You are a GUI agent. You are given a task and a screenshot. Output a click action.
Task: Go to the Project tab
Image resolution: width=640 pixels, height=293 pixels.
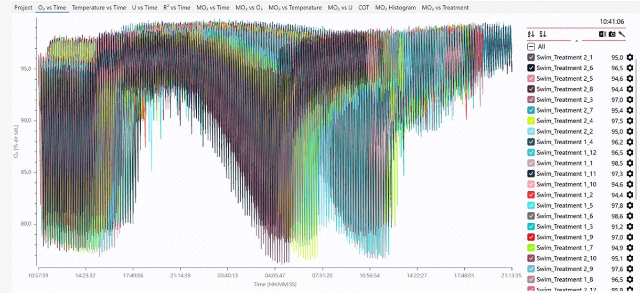(x=23, y=8)
